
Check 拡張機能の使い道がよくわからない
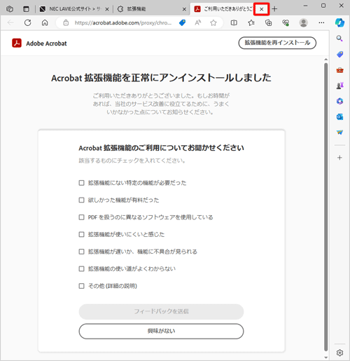click(81, 268)
